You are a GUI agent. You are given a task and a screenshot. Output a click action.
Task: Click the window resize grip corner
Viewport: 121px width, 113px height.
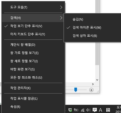point(98,92)
